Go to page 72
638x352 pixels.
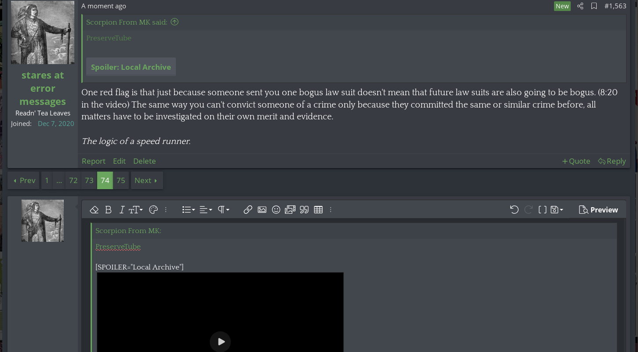73,180
